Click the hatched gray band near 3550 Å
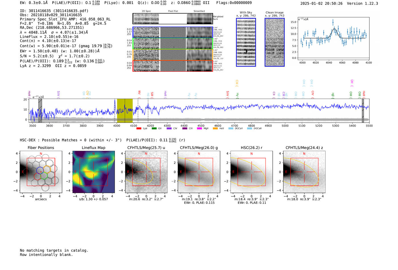 40,110
